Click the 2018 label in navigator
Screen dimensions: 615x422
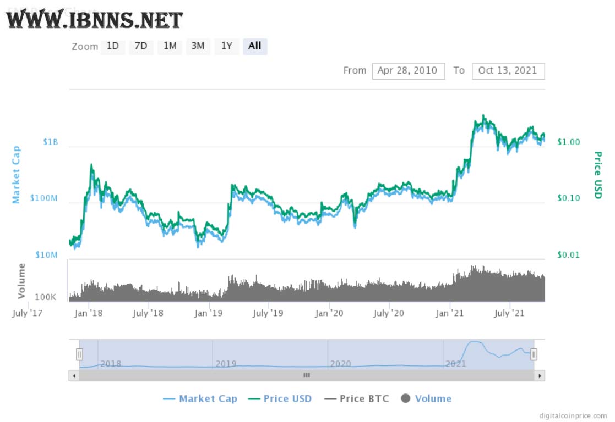111,364
